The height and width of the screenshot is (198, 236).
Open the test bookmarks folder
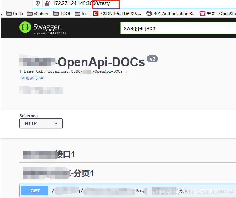(x=82, y=14)
